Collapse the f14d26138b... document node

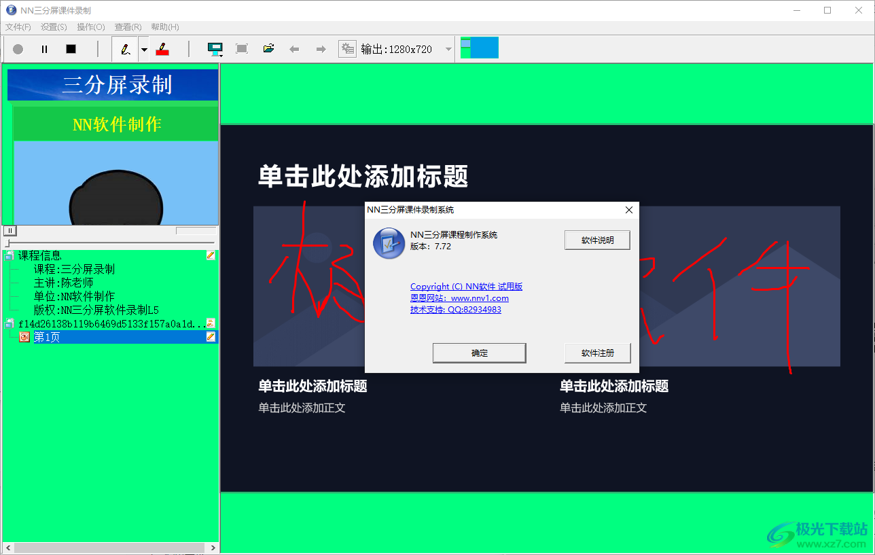coord(10,323)
